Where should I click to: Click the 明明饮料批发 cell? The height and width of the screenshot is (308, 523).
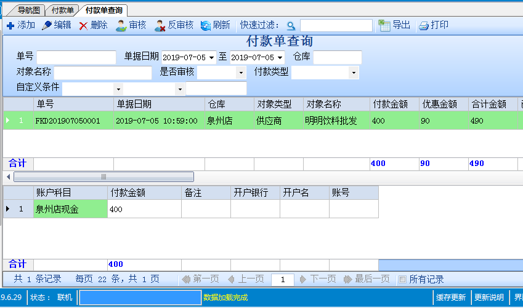coord(336,120)
